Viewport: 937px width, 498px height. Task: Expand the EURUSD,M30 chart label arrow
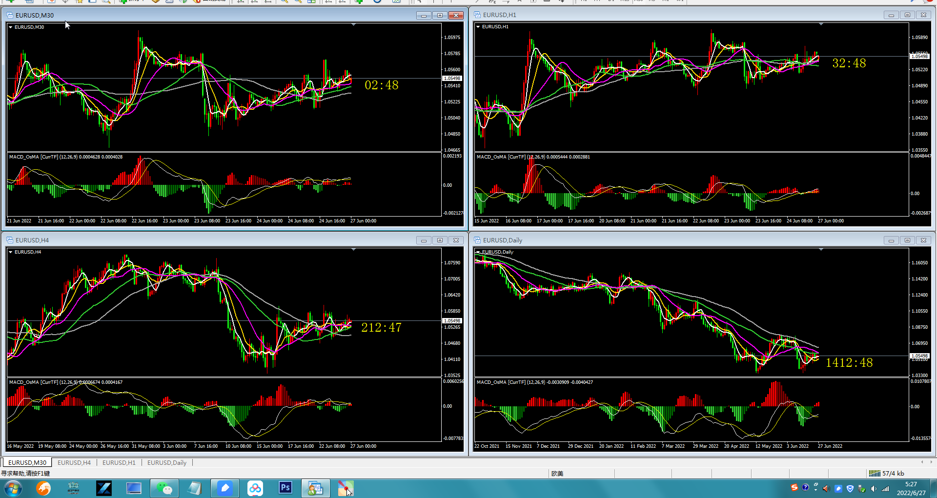[10, 27]
